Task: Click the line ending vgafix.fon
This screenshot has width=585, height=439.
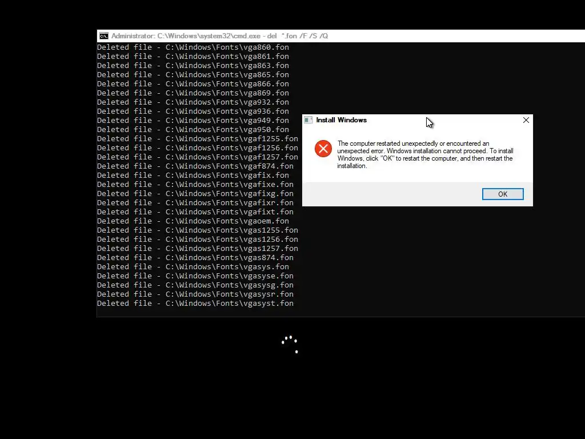Action: pyautogui.click(x=193, y=175)
